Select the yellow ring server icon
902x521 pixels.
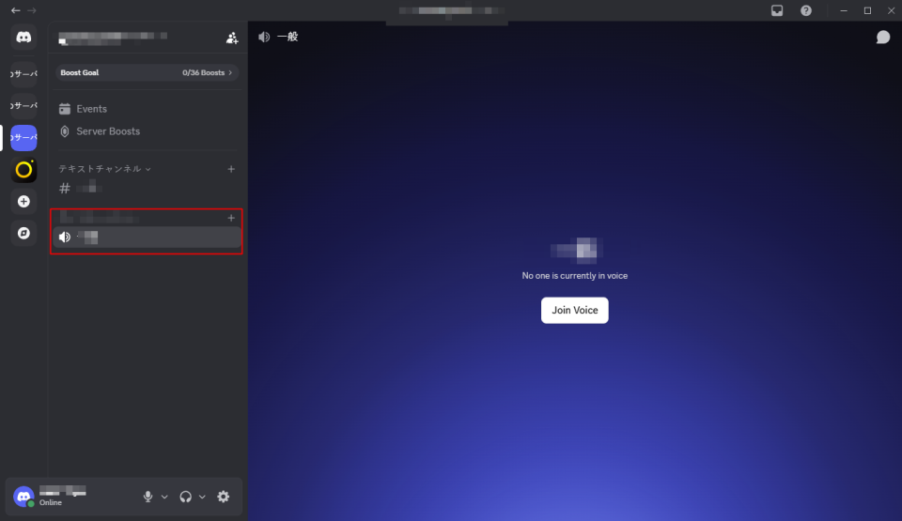pyautogui.click(x=23, y=170)
